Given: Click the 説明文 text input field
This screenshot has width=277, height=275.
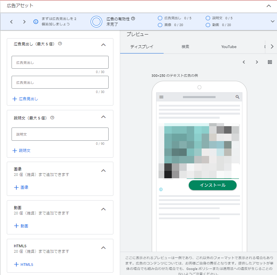Looking at the screenshot, I should click(x=60, y=134).
